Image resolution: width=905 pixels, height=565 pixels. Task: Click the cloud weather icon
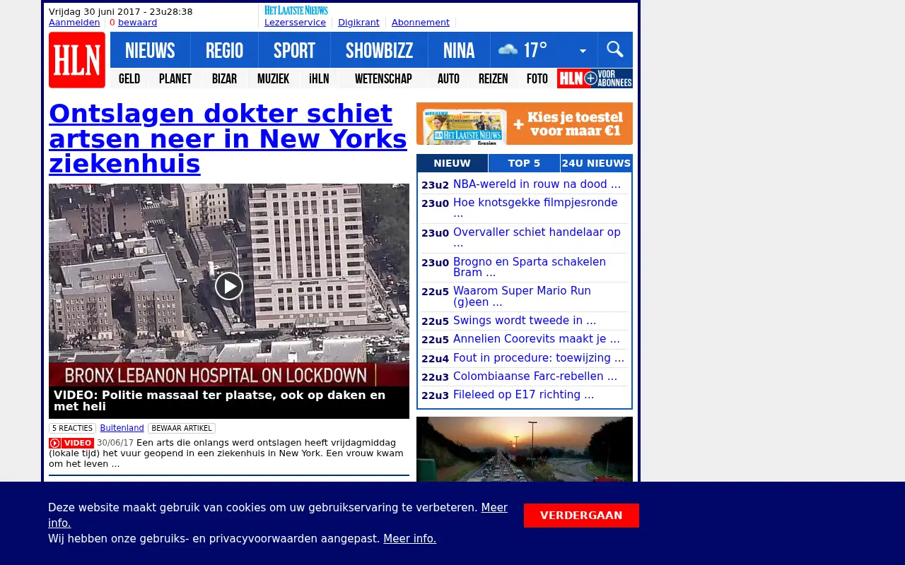pyautogui.click(x=508, y=50)
